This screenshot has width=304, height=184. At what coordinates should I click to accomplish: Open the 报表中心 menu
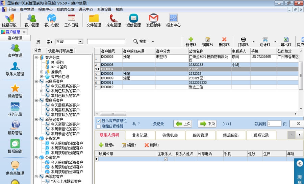(45, 9)
